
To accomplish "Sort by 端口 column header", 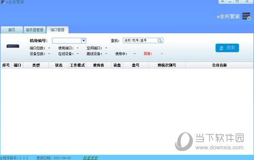I will (x=18, y=65).
